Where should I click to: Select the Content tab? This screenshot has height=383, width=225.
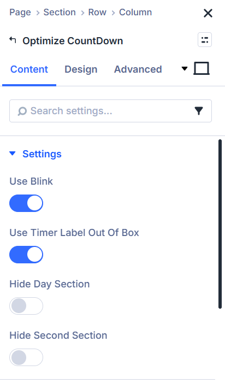(29, 69)
